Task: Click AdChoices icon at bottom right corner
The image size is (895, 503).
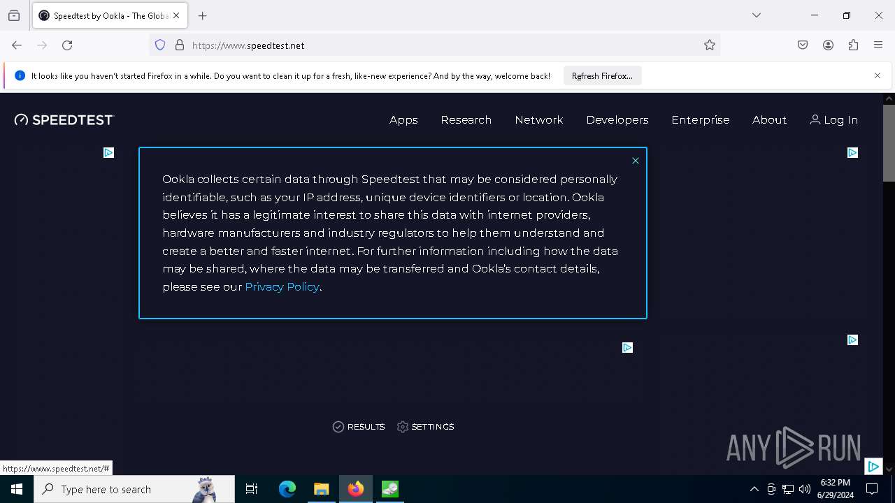Action: pyautogui.click(x=873, y=466)
